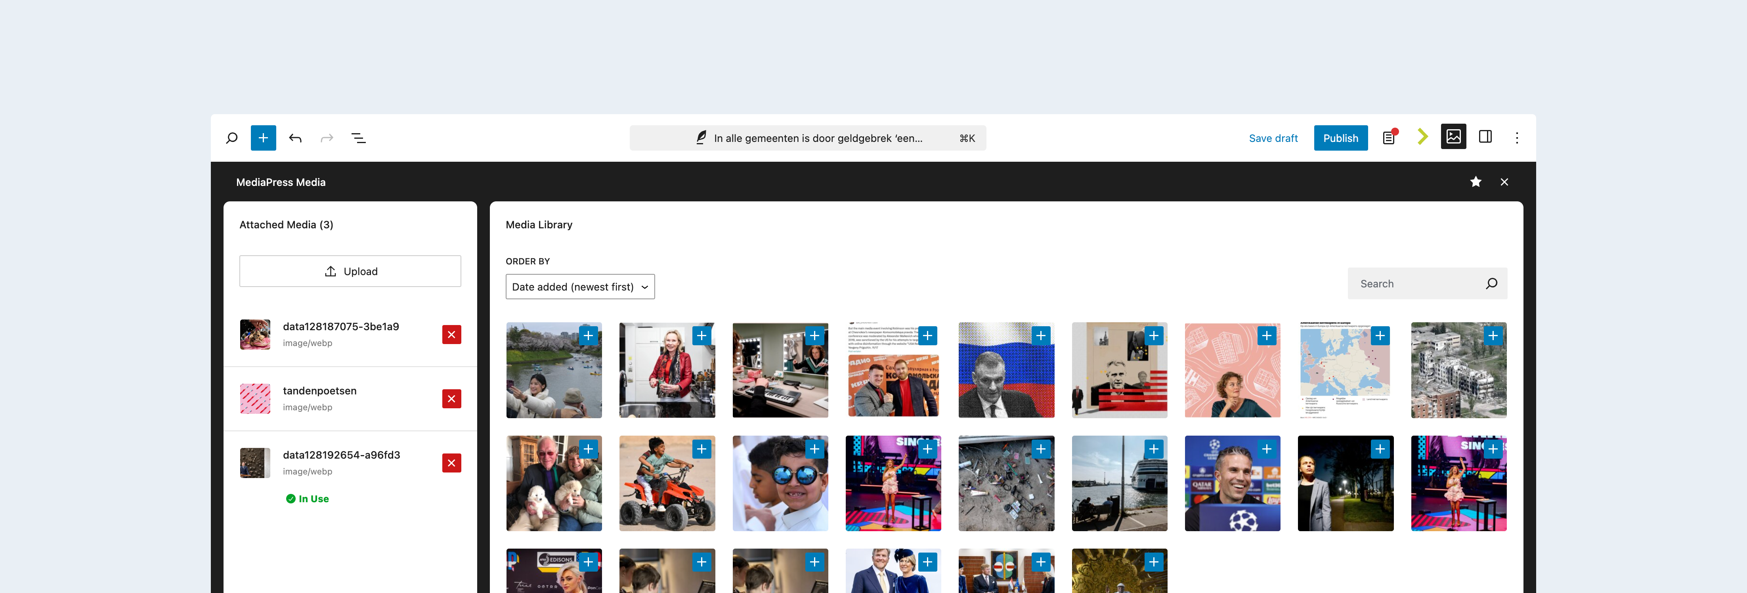Remove data128187075-3be1a9 attachment
This screenshot has height=593, width=1747.
(452, 335)
